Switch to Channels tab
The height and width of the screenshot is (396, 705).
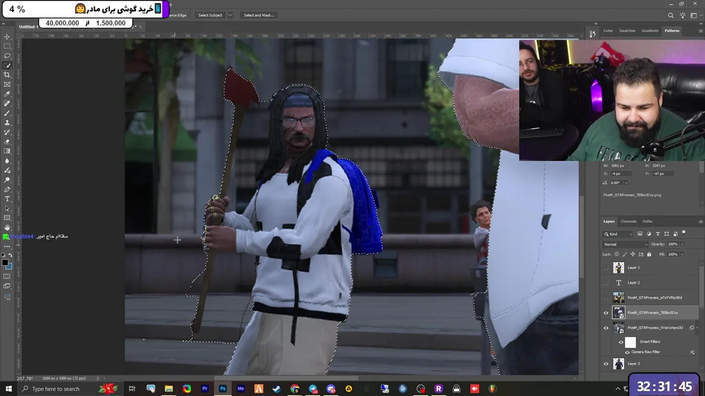[628, 221]
